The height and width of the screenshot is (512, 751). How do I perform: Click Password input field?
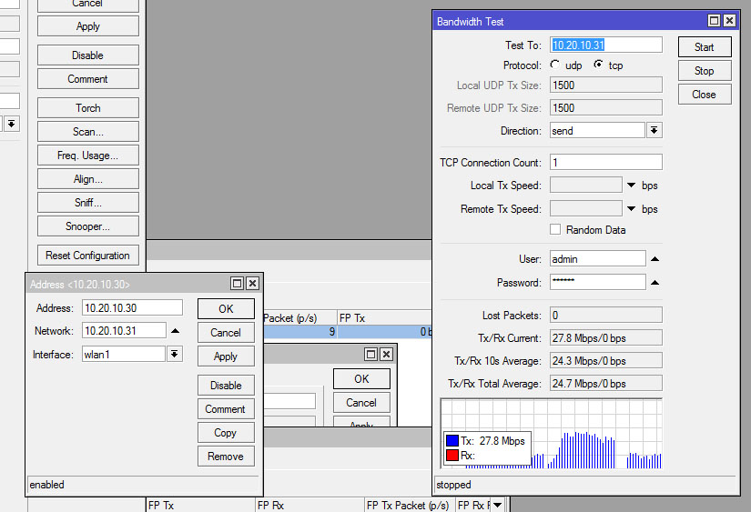tap(597, 282)
